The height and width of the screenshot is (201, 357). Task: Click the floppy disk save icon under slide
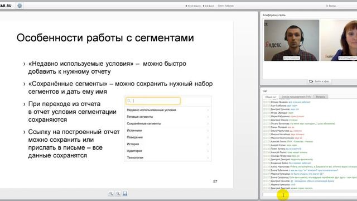pos(125,194)
